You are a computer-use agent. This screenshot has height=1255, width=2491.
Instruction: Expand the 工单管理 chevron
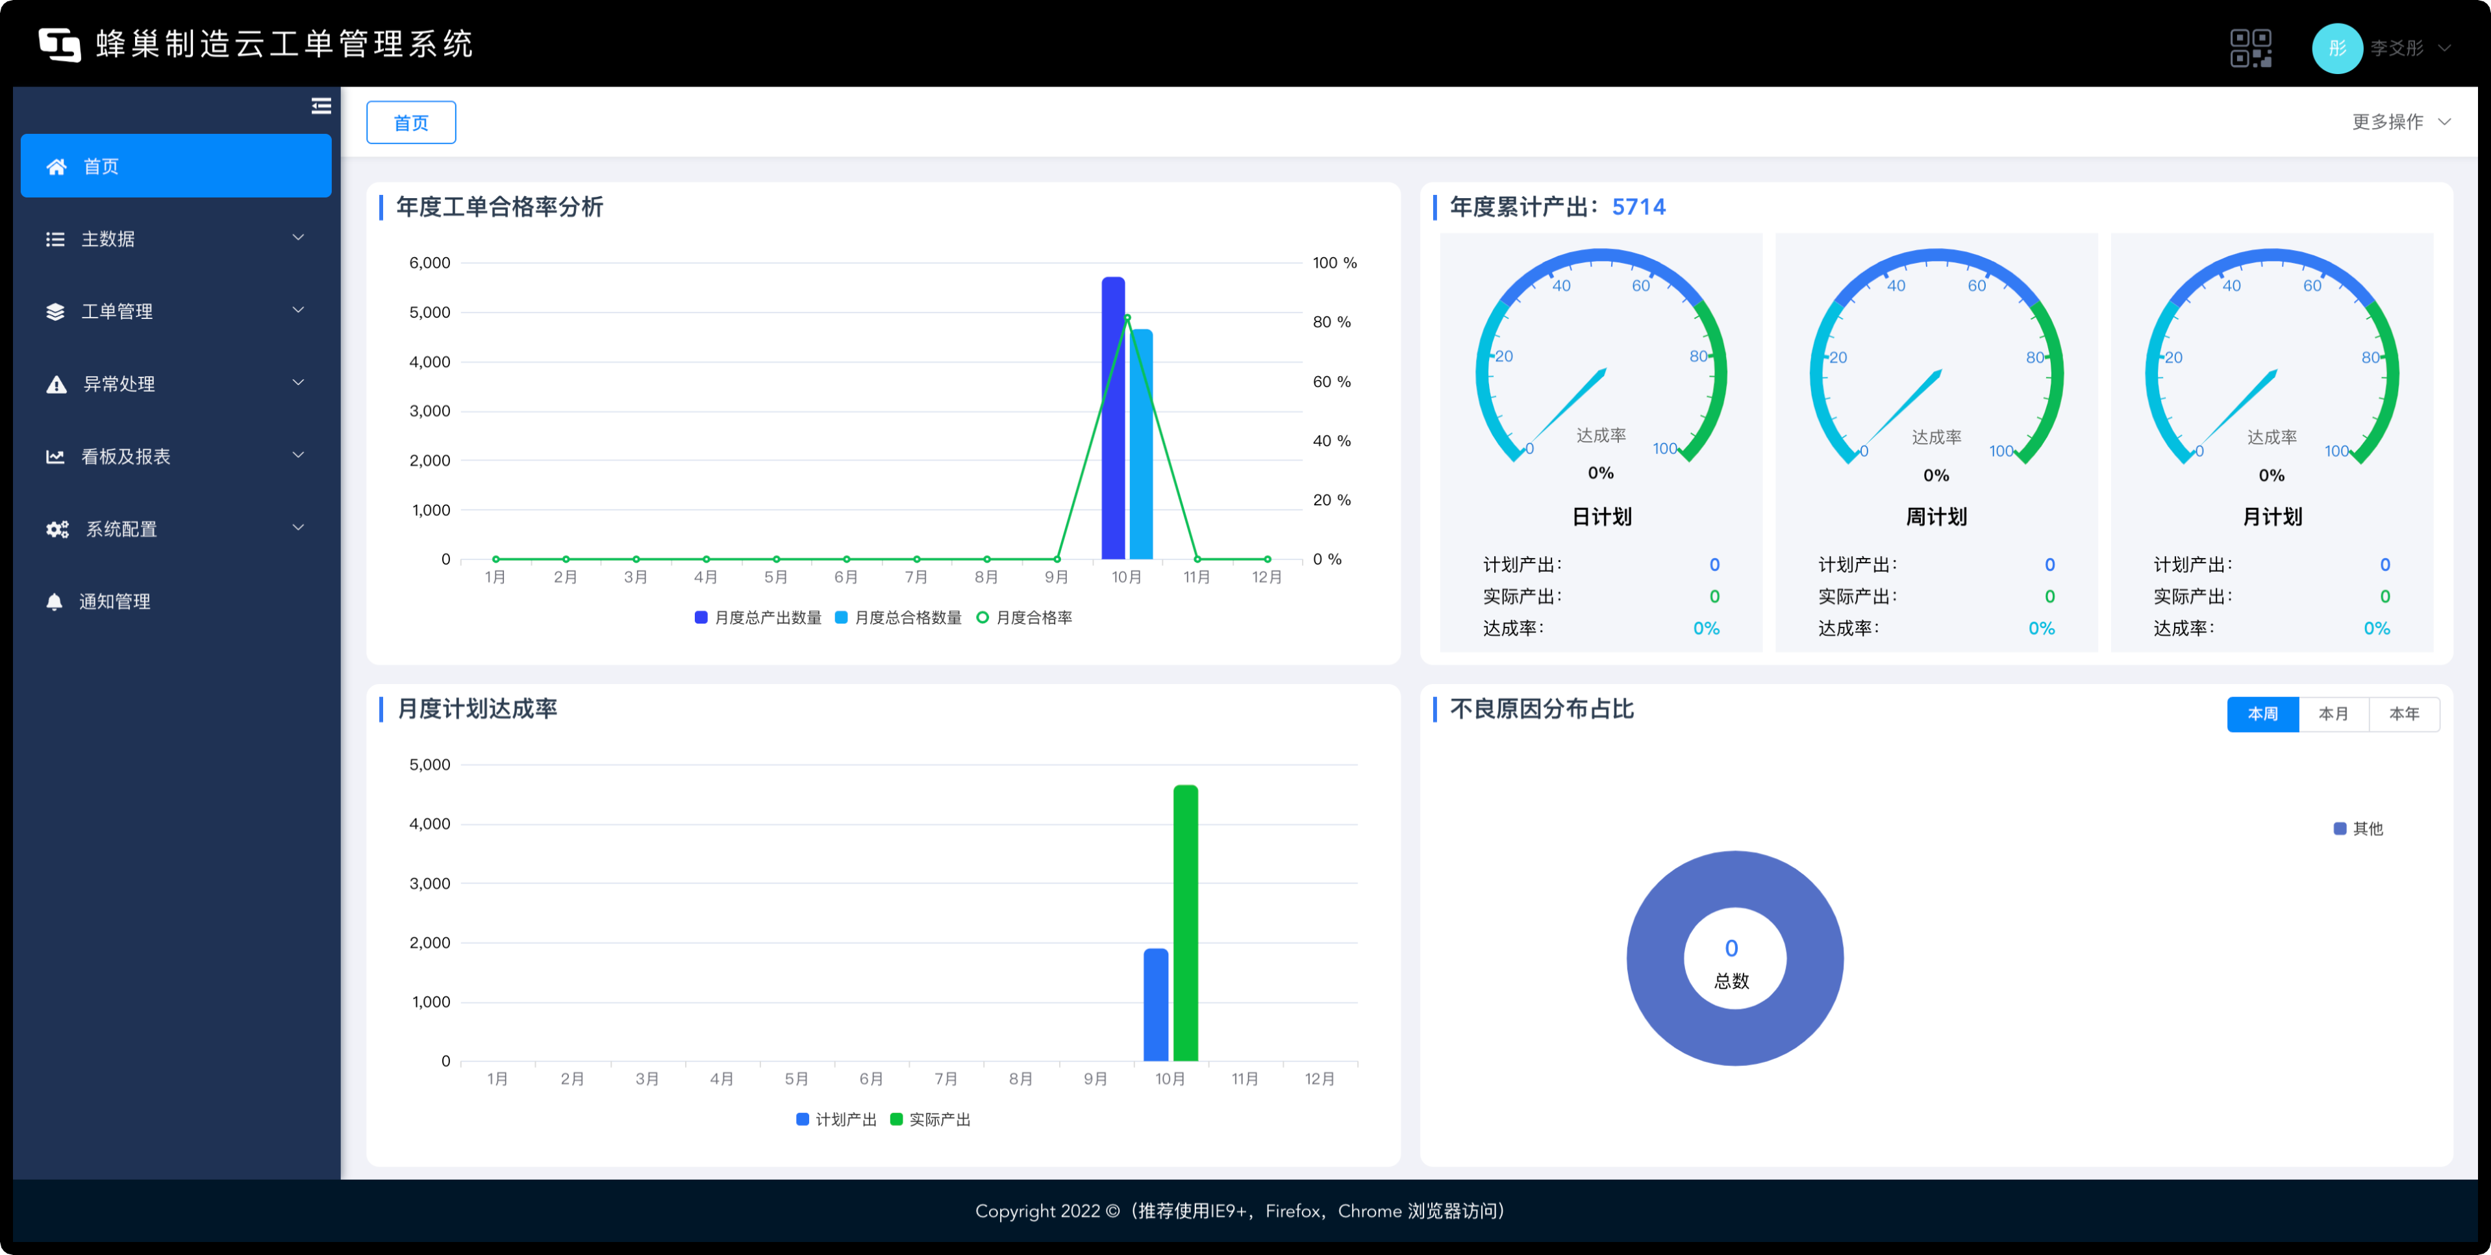[298, 311]
